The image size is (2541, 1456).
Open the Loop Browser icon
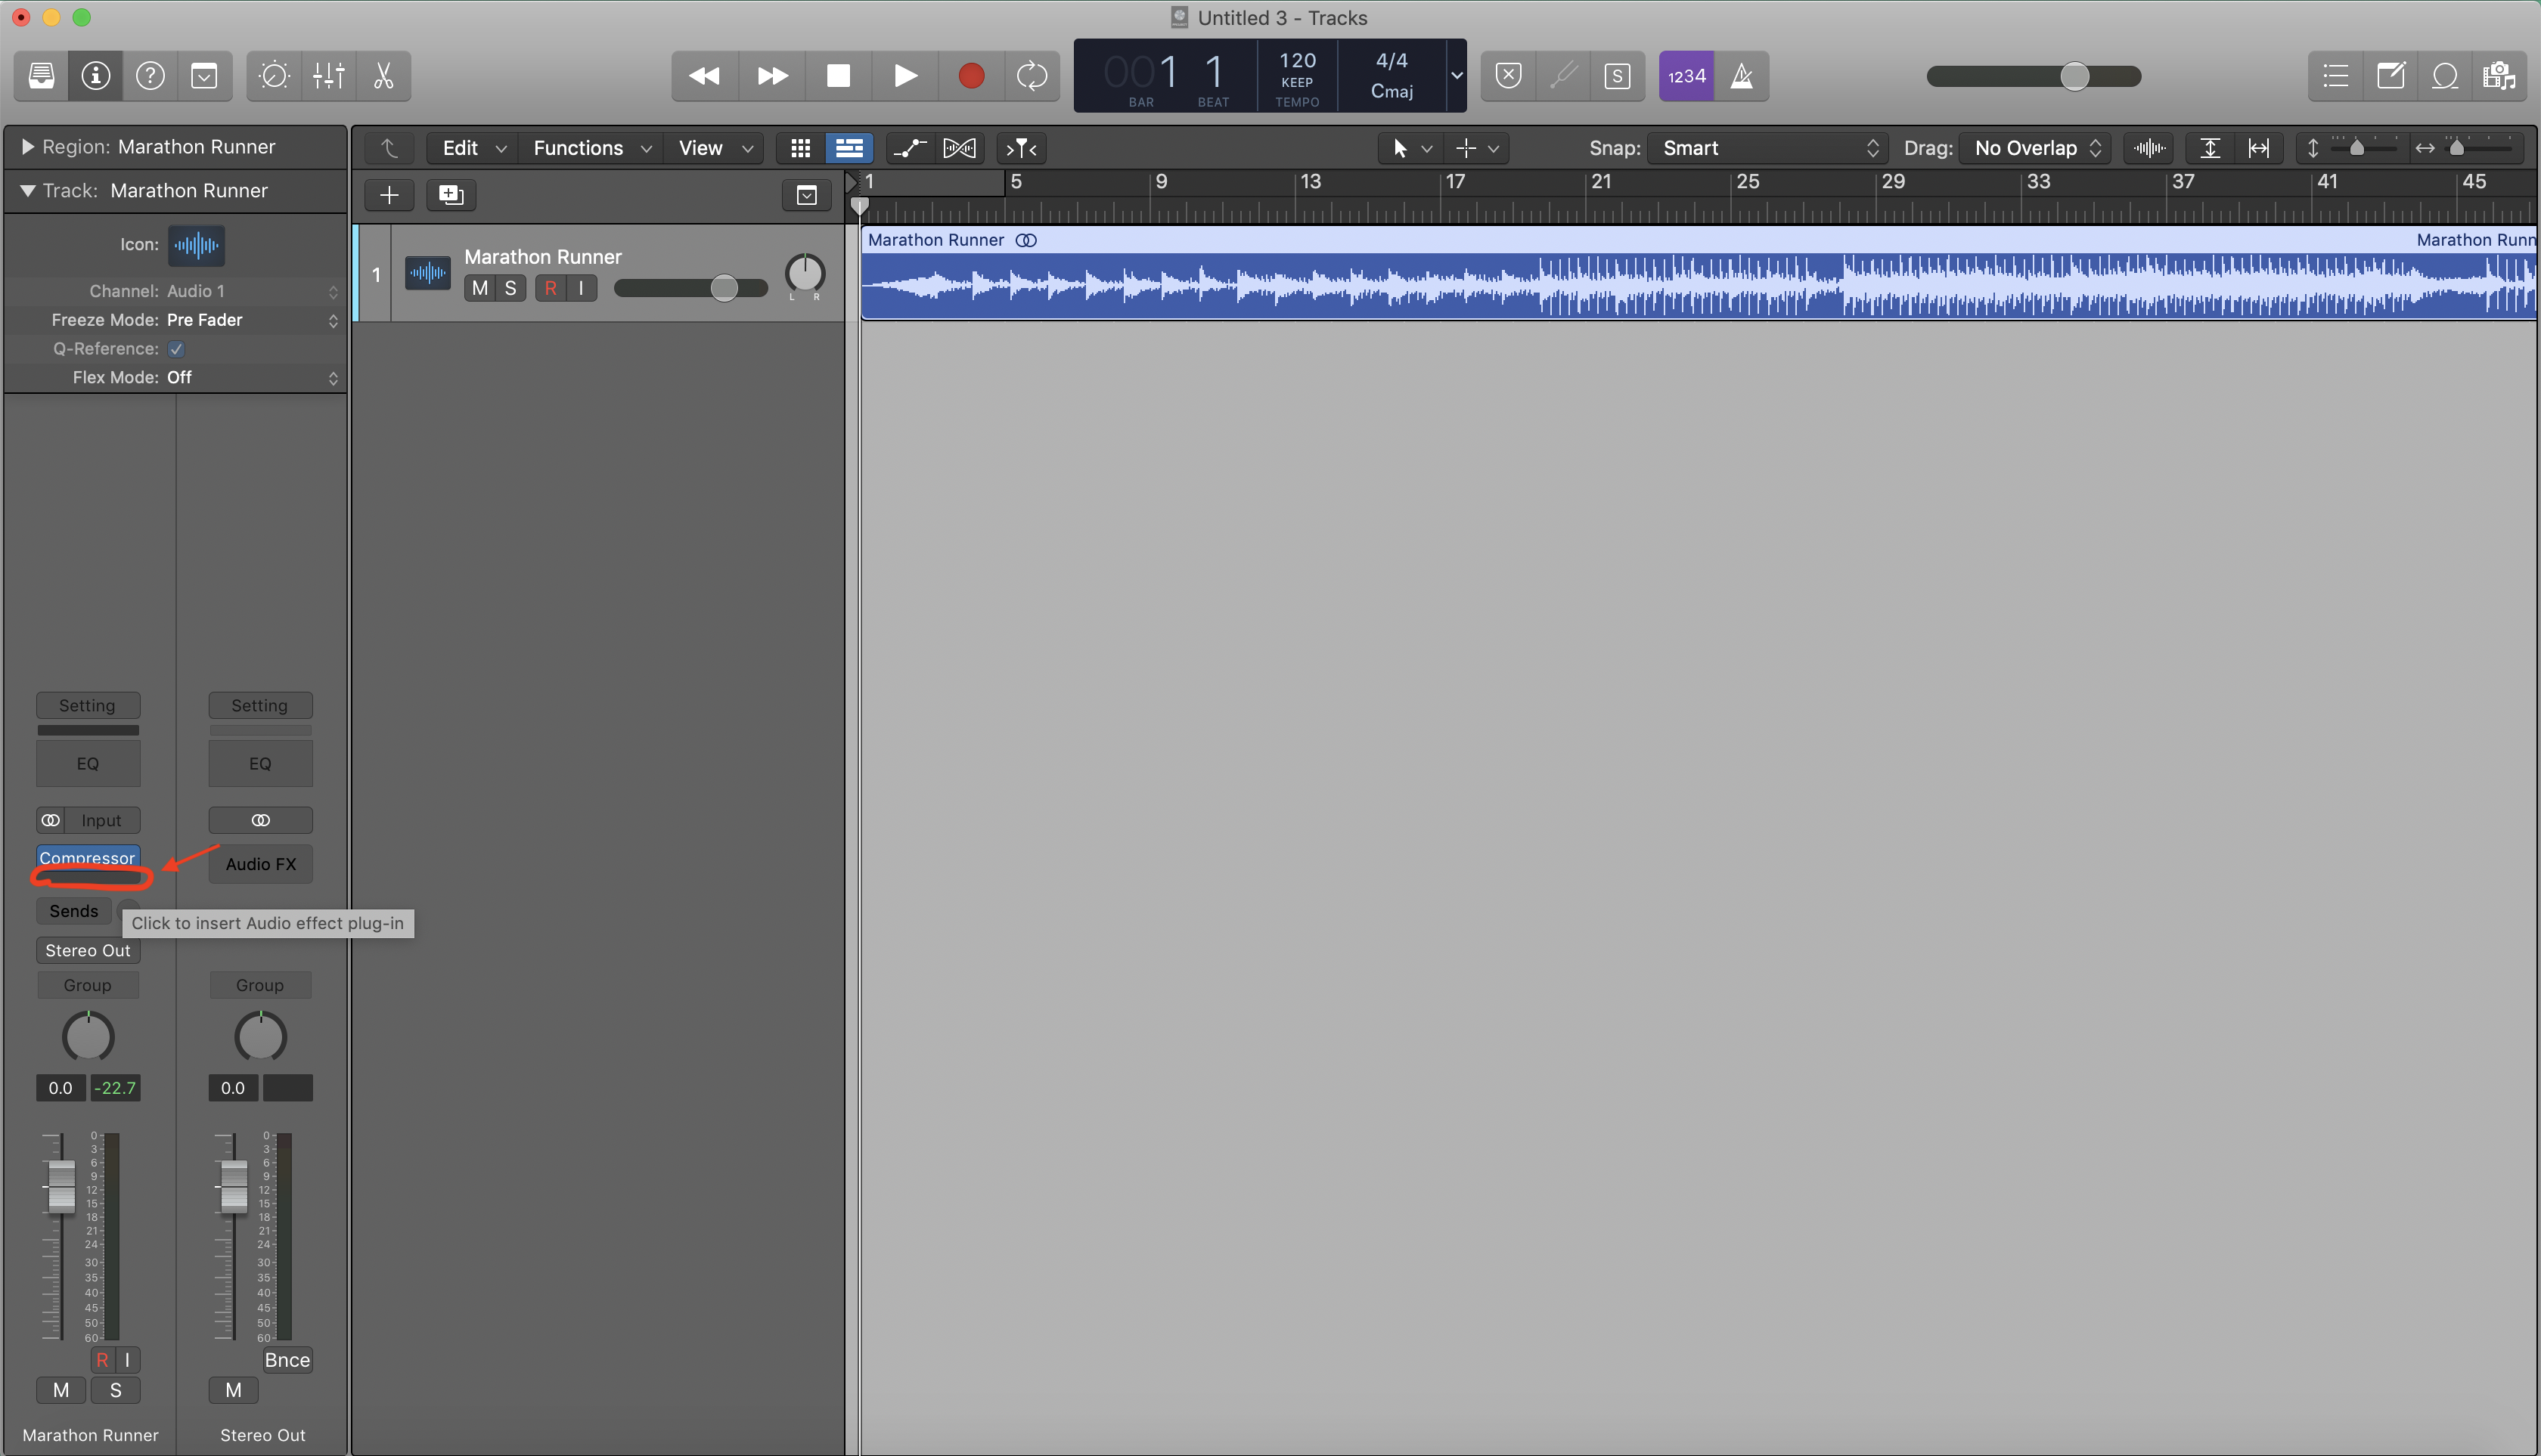pyautogui.click(x=2444, y=76)
